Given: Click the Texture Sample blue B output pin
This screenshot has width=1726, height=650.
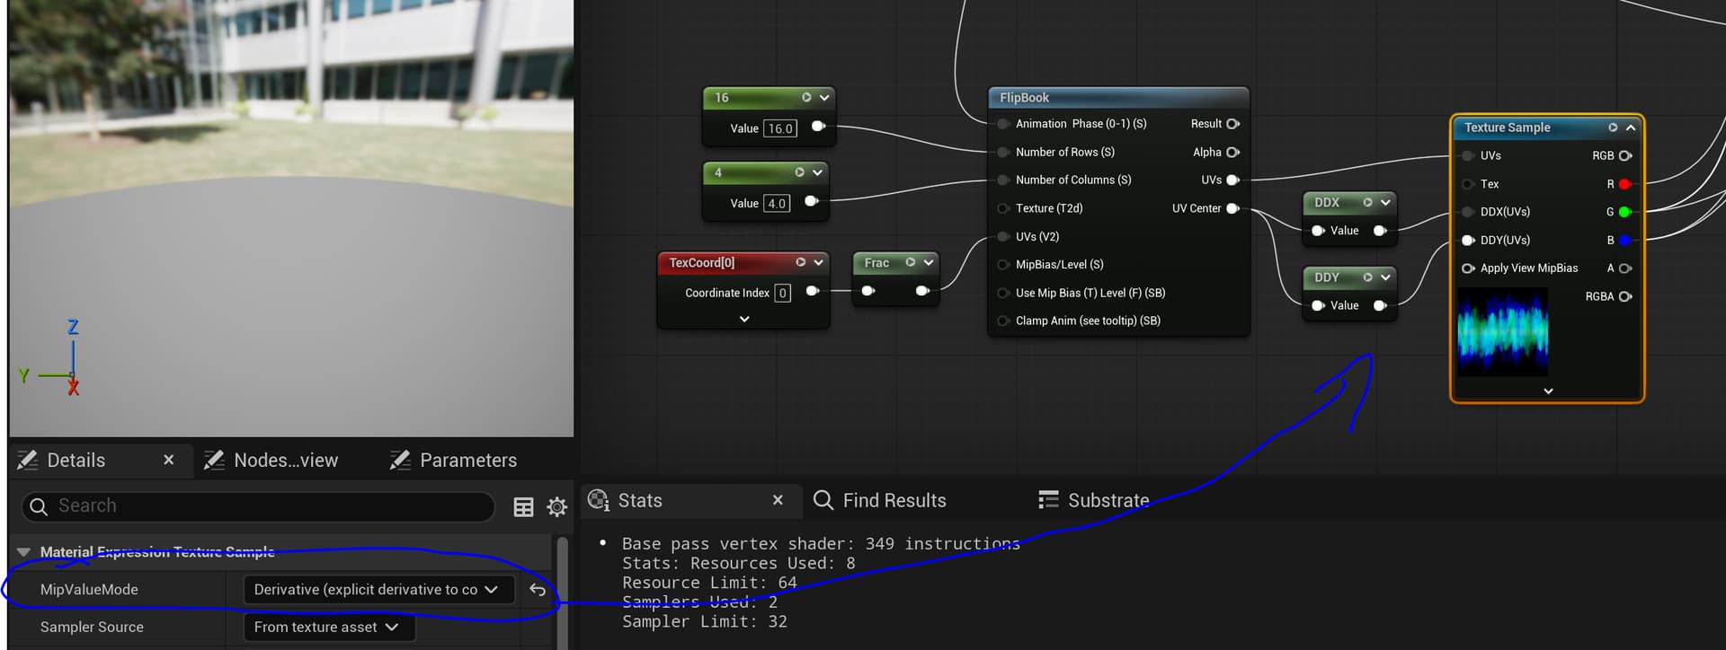Looking at the screenshot, I should 1624,241.
